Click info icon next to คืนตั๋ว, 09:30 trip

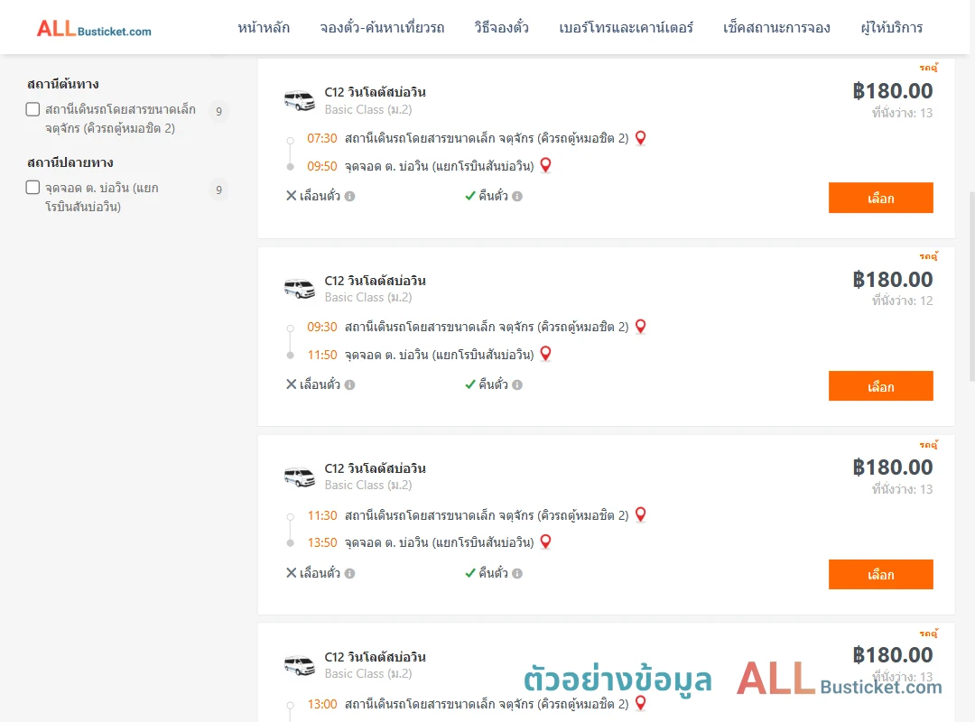517,385
